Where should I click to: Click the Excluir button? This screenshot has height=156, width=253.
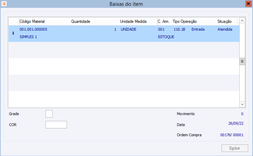tap(235, 148)
